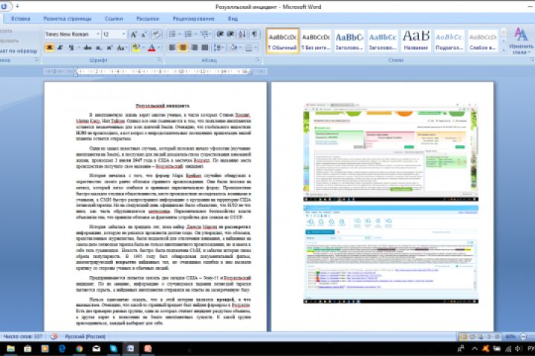Click Изменить стили button
Viewport: 535px width, 356px height.
tap(521, 41)
